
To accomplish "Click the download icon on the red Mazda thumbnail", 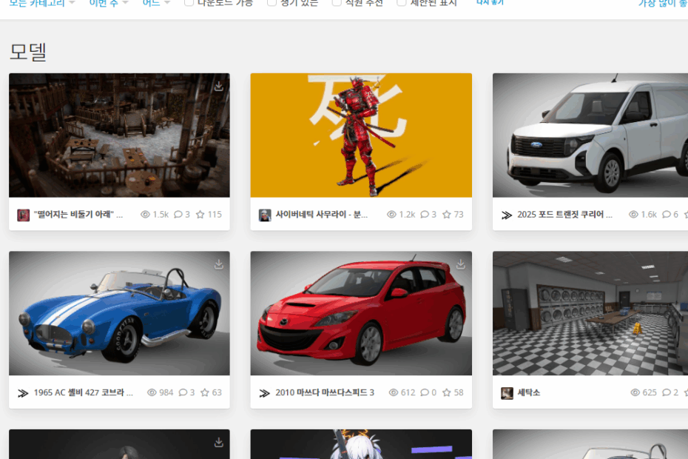I will (x=461, y=264).
